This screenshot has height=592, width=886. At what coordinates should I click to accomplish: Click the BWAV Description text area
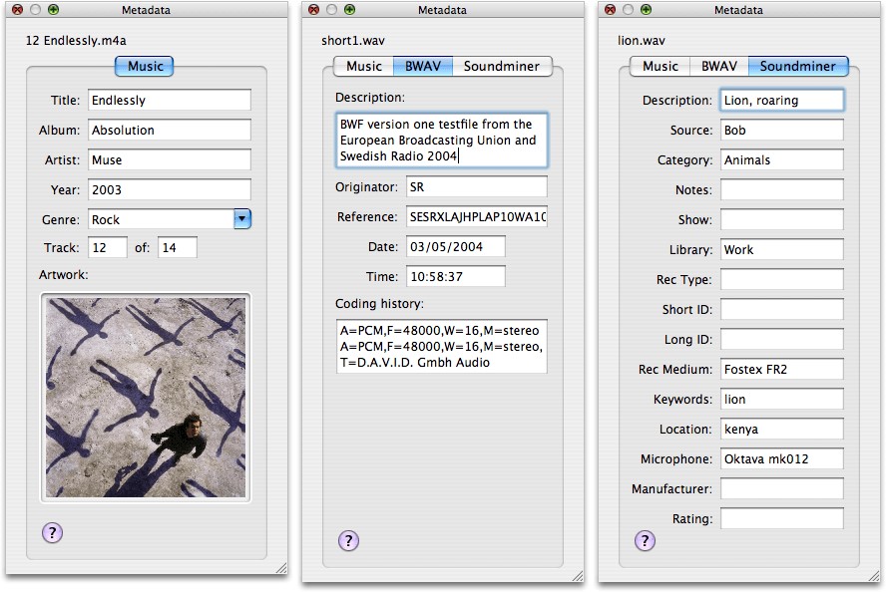point(441,140)
